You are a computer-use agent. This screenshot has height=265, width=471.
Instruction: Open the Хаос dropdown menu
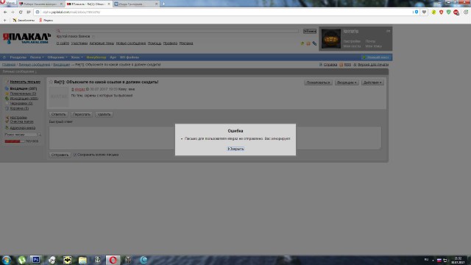[x=77, y=57]
